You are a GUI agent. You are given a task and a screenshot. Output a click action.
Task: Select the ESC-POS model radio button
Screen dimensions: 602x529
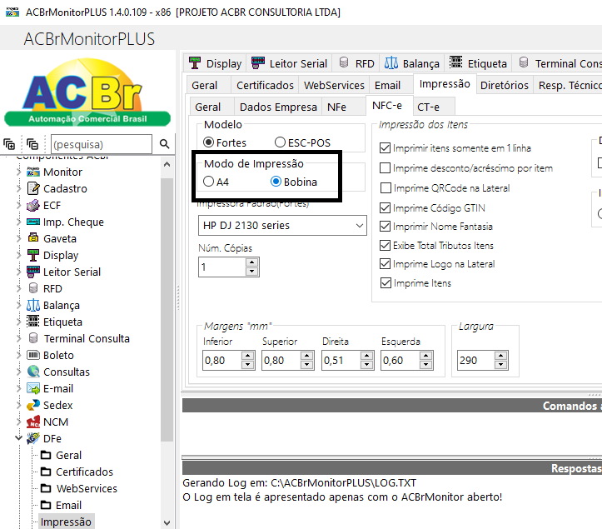point(280,142)
